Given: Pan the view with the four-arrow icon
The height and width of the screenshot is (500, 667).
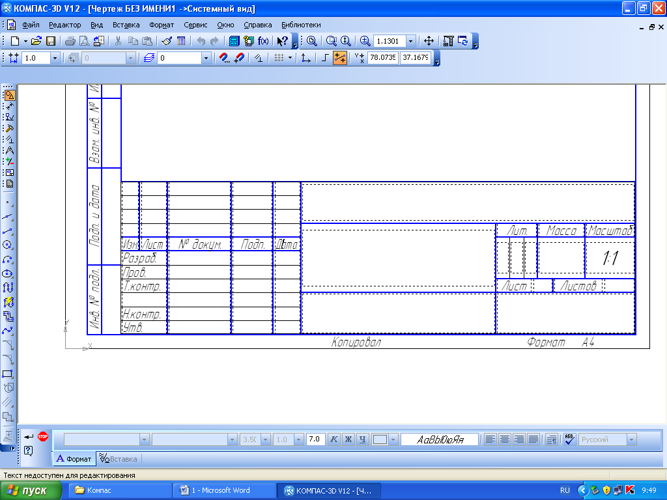Looking at the screenshot, I should (429, 41).
